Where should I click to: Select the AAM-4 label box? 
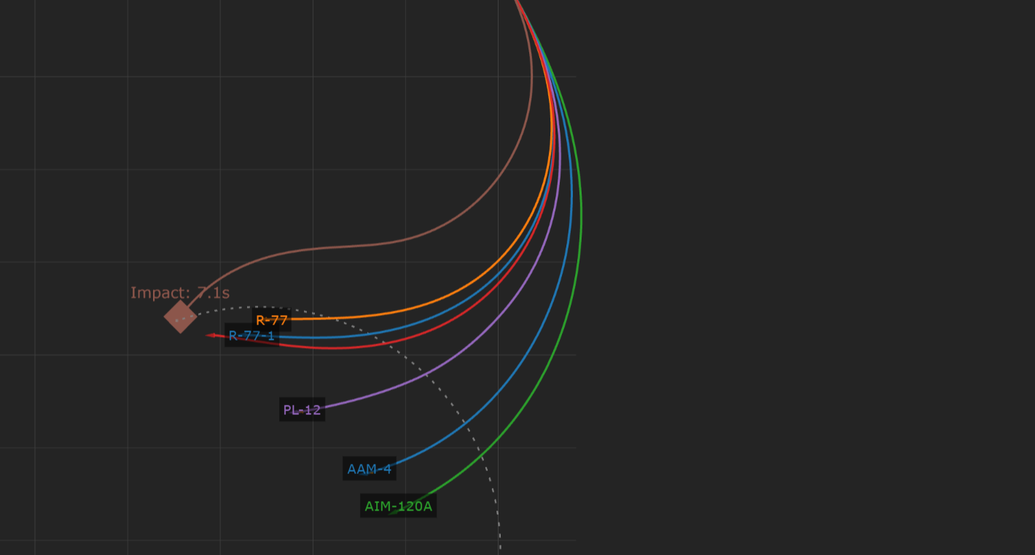369,469
